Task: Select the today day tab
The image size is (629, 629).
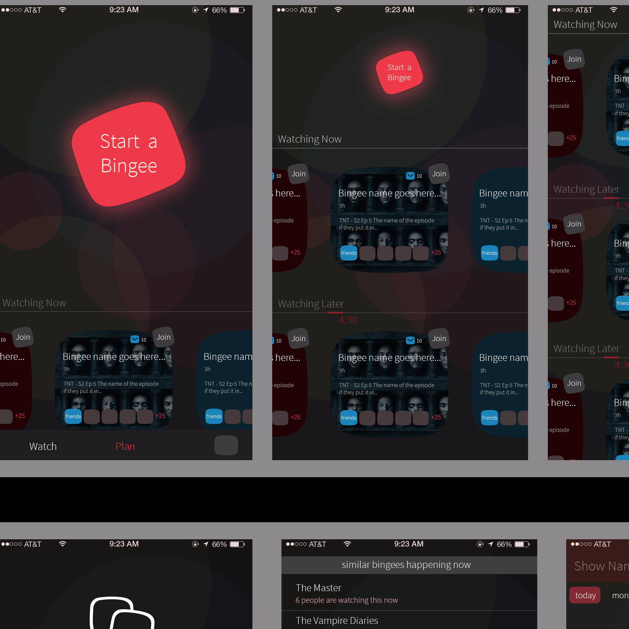Action: tap(585, 595)
